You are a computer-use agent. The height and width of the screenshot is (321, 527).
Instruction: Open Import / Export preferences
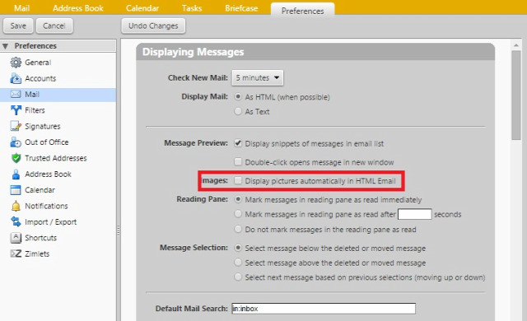(x=51, y=222)
